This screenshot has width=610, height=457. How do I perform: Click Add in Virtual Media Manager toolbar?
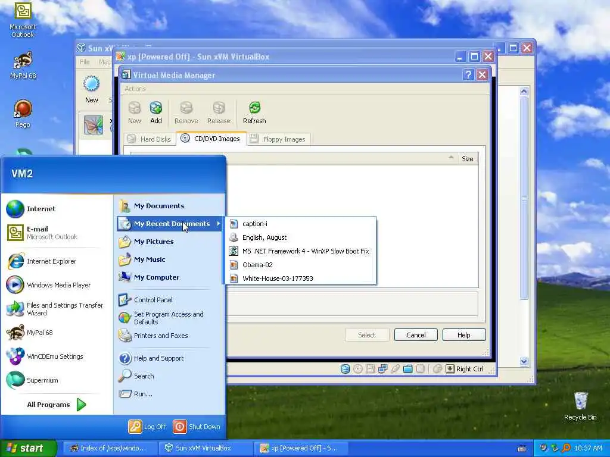[x=155, y=112]
